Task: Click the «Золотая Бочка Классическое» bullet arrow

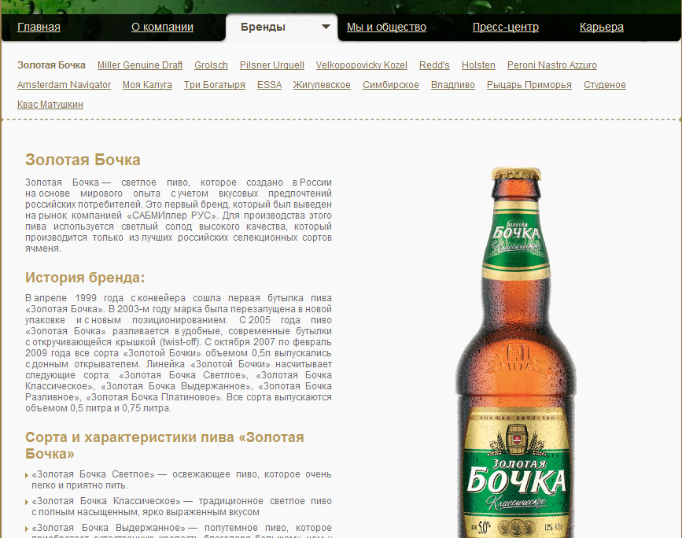Action: tap(27, 503)
